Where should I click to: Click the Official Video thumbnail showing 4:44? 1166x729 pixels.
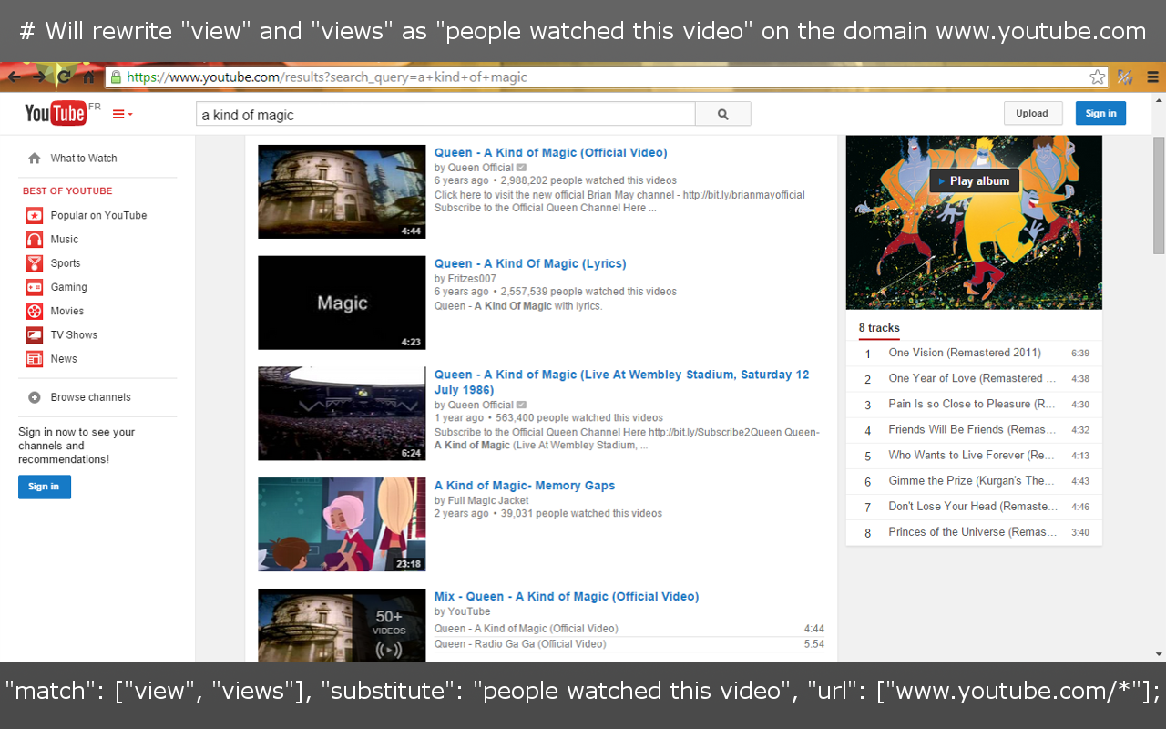342,191
